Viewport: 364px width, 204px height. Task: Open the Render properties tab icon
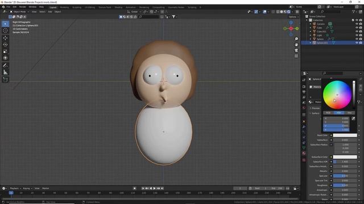click(x=304, y=87)
